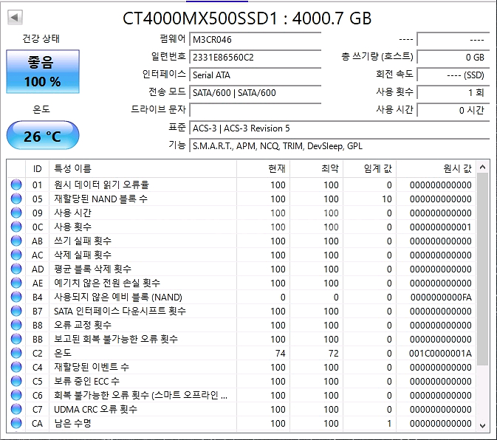Click the power on hours value 0 시간
497x440 pixels.
coord(453,110)
